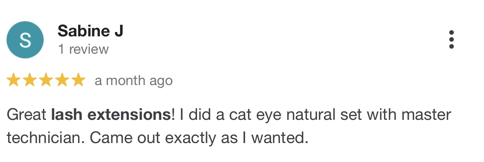Click the bold 'lash extensions' keyword
484x162 pixels.
(111, 115)
